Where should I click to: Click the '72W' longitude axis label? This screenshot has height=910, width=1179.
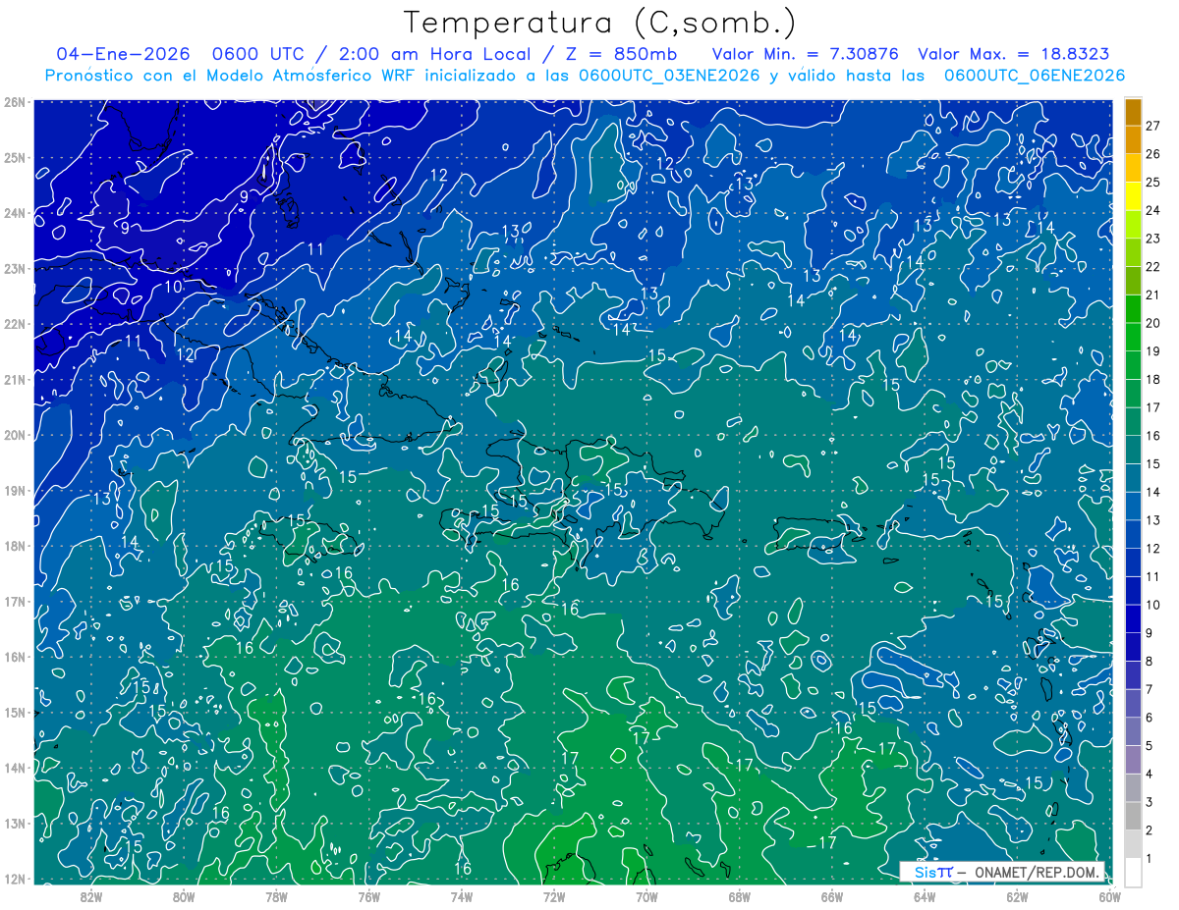554,896
